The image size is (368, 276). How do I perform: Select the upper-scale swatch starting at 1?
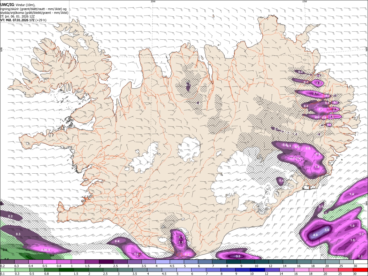coord(78,262)
